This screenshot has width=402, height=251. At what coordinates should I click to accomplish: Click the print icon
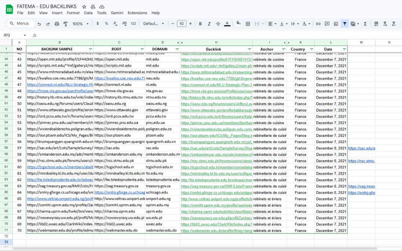[57, 24]
